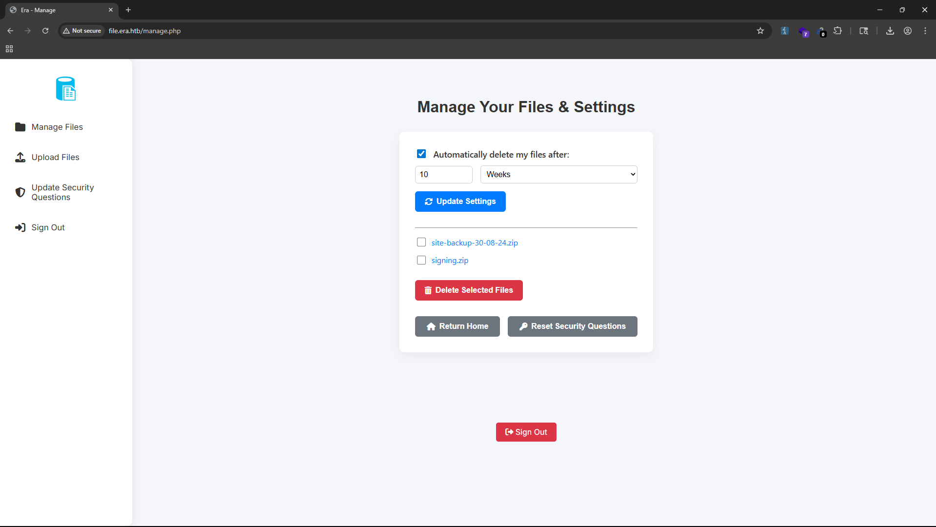
Task: Click the Manage Files folder icon
Action: coord(20,127)
